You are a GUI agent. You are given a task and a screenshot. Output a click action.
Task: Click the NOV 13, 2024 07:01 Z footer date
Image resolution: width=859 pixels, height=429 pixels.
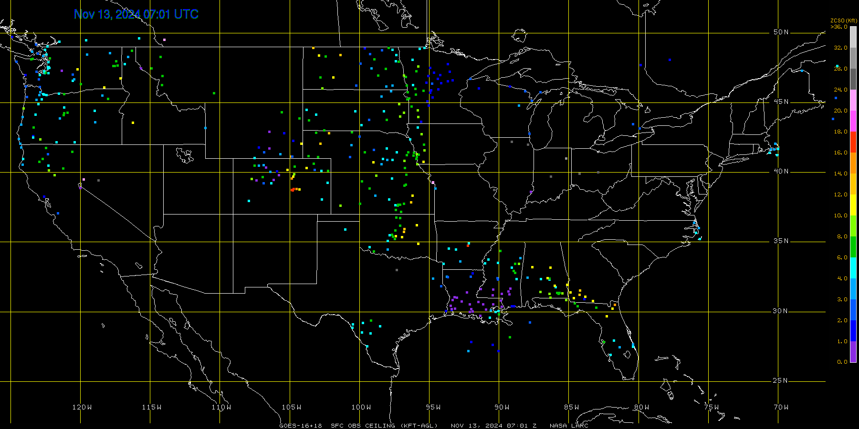point(493,426)
